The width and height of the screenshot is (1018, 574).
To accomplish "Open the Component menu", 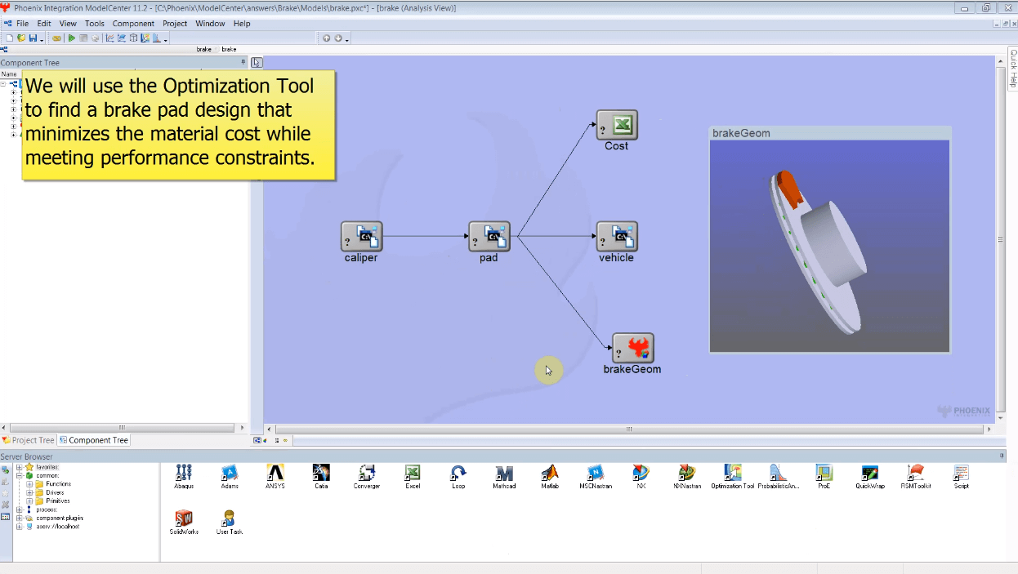I will 133,24.
